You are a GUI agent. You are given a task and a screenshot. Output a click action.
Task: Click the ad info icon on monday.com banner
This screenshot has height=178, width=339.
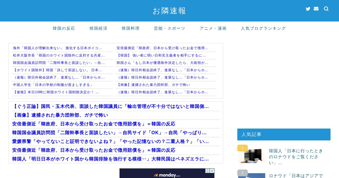[x=207, y=171]
